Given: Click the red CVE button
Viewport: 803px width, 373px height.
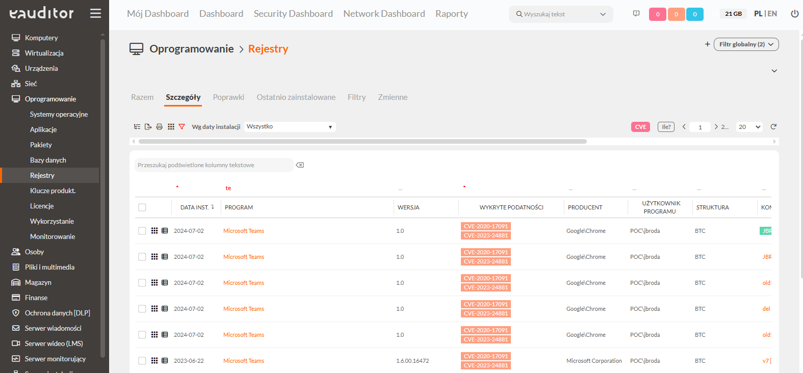Looking at the screenshot, I should tap(640, 127).
